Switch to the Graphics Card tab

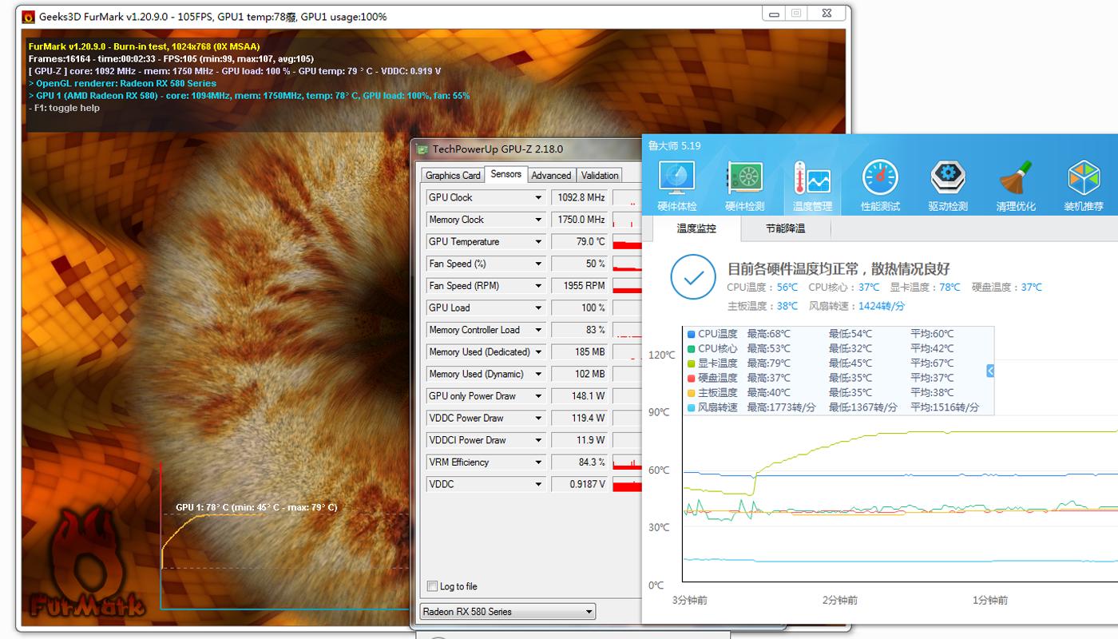point(453,175)
